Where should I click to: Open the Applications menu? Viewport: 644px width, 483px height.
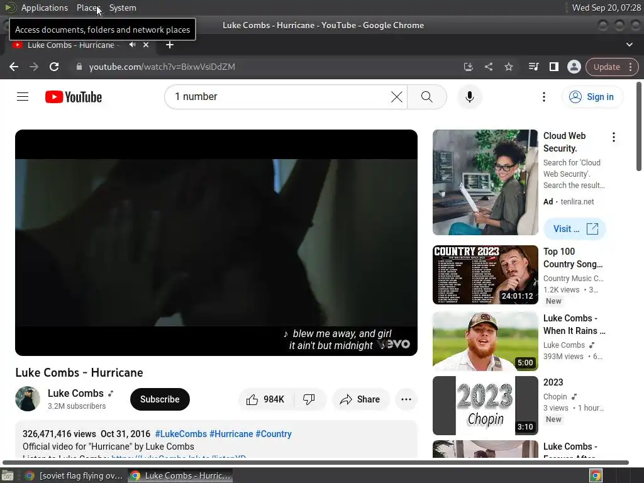pos(45,8)
